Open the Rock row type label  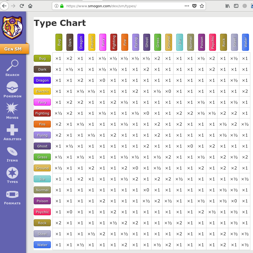pos(42,223)
